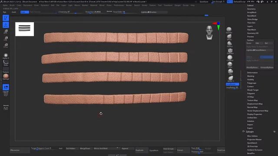
Task: Activate the Move transform icon
Action: [x=6, y=32]
